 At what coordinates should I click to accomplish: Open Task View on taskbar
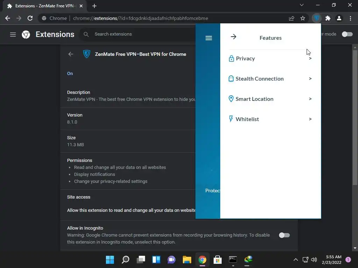141,260
